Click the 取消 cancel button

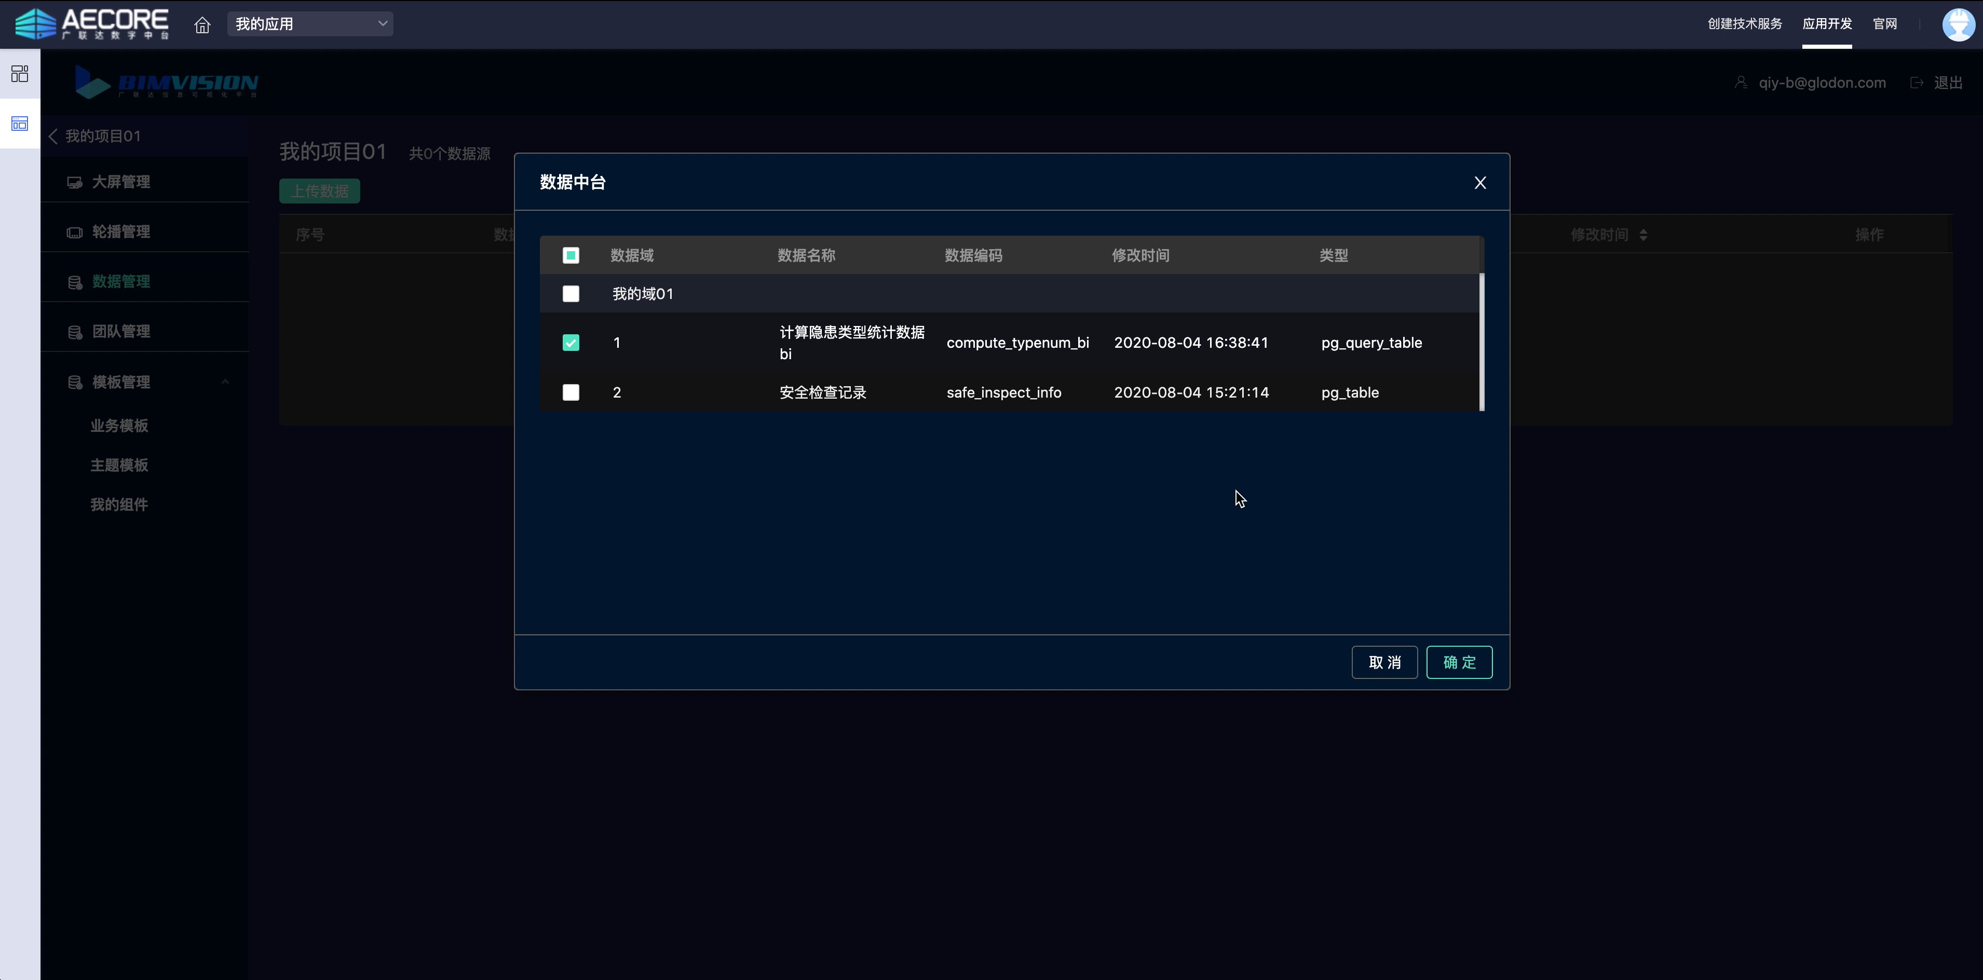tap(1384, 662)
